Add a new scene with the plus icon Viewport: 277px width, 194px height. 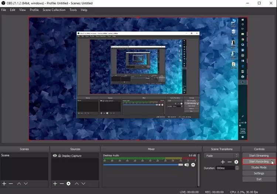[x=4, y=184]
